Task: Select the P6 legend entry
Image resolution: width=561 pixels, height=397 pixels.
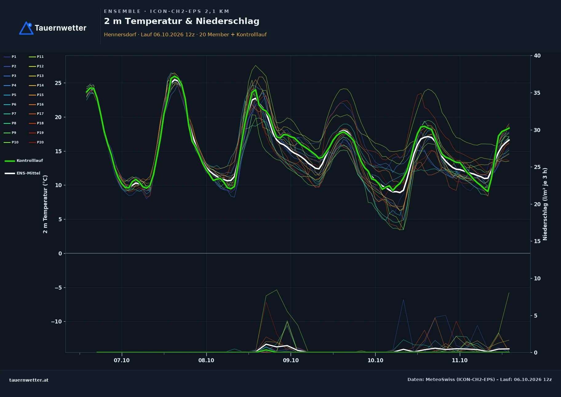Action: tap(10, 105)
